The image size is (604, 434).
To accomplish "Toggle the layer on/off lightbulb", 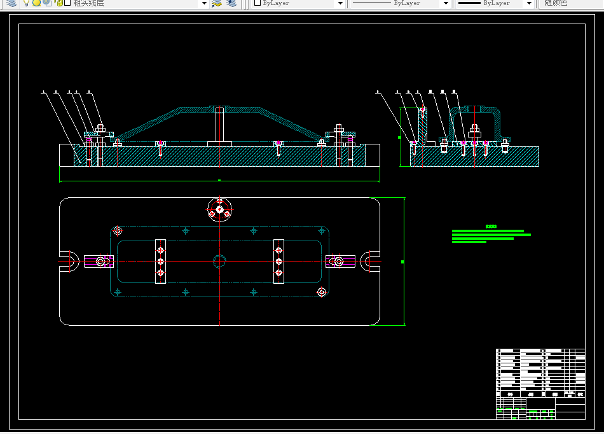I will [x=27, y=3].
